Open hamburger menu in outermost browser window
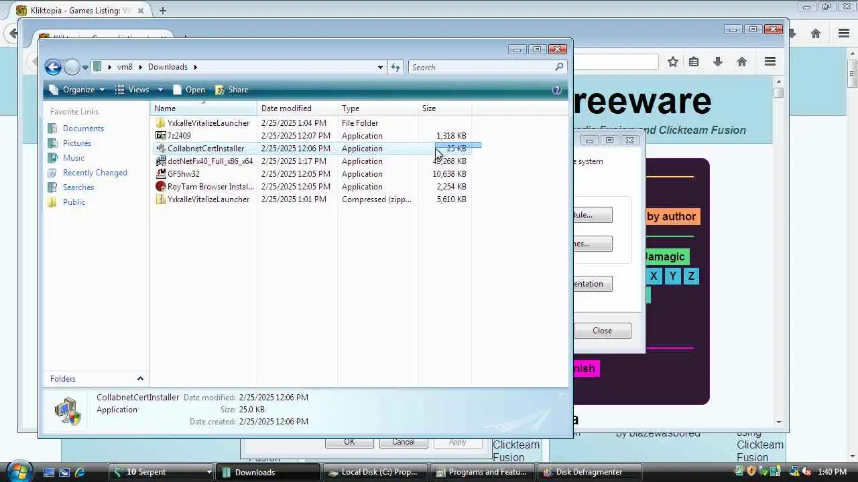 pyautogui.click(x=844, y=33)
